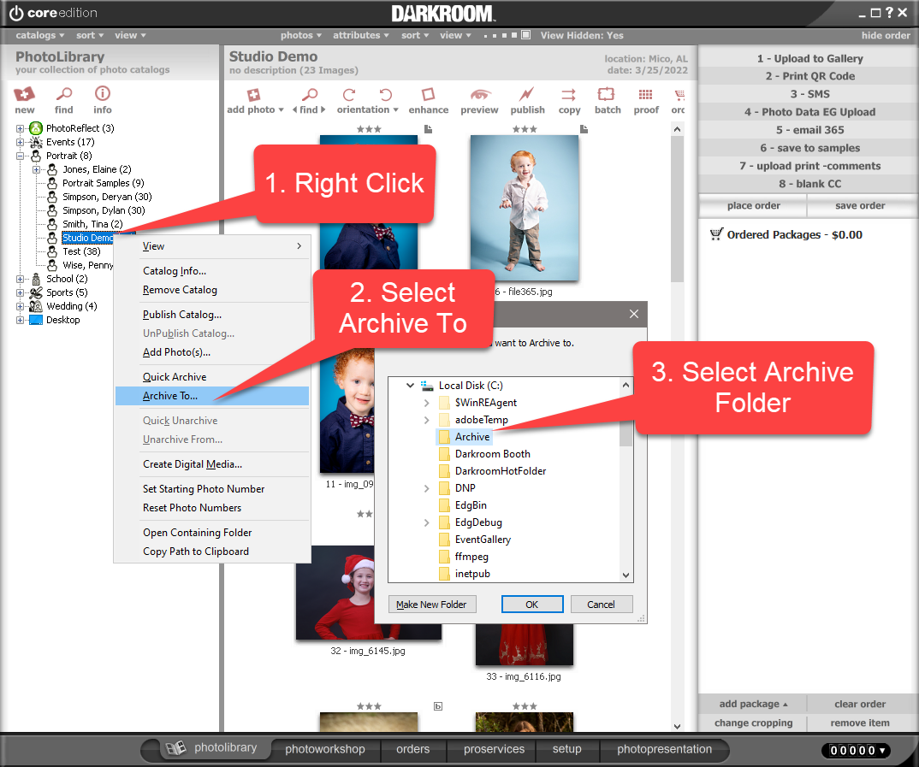This screenshot has width=919, height=767.
Task: Select the middle thumbnail size square
Action: (505, 36)
